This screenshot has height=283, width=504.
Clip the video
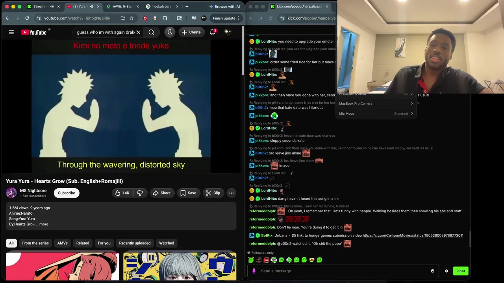pyautogui.click(x=213, y=193)
